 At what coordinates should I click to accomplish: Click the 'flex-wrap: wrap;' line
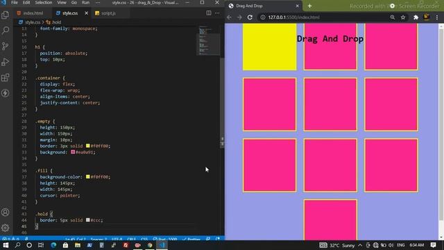[x=60, y=90]
